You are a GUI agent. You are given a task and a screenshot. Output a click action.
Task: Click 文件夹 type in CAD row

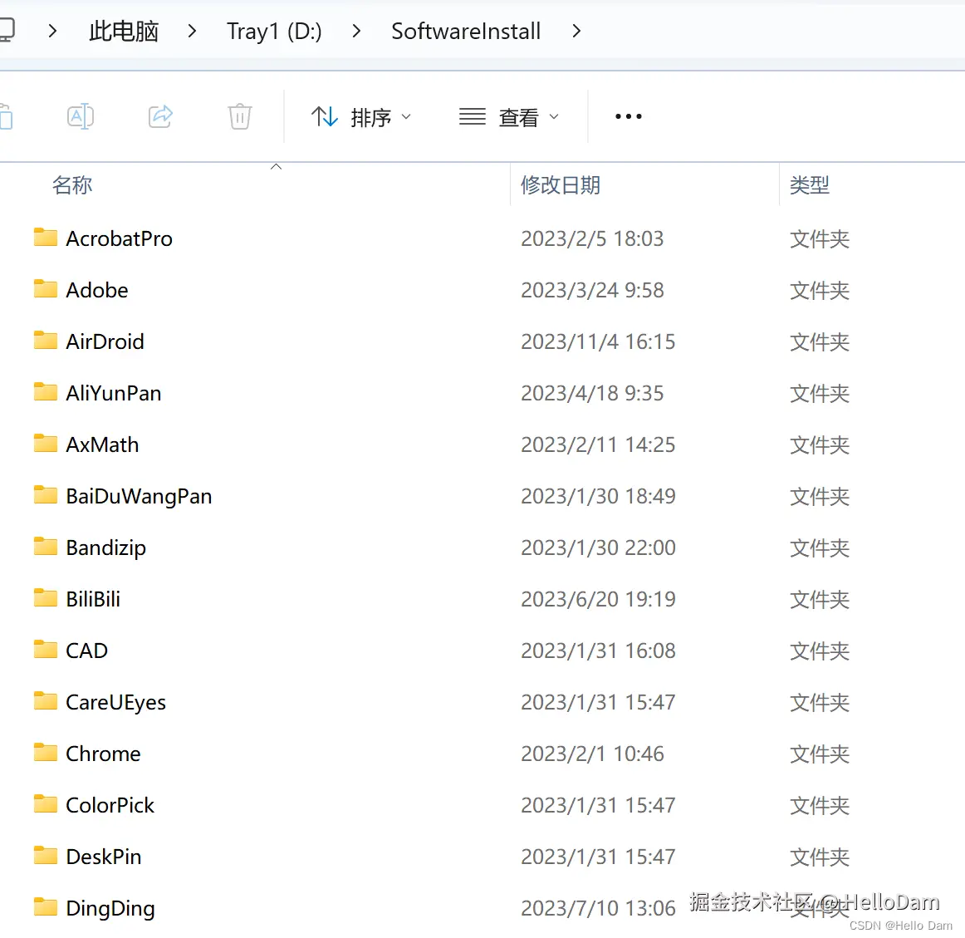pos(820,651)
